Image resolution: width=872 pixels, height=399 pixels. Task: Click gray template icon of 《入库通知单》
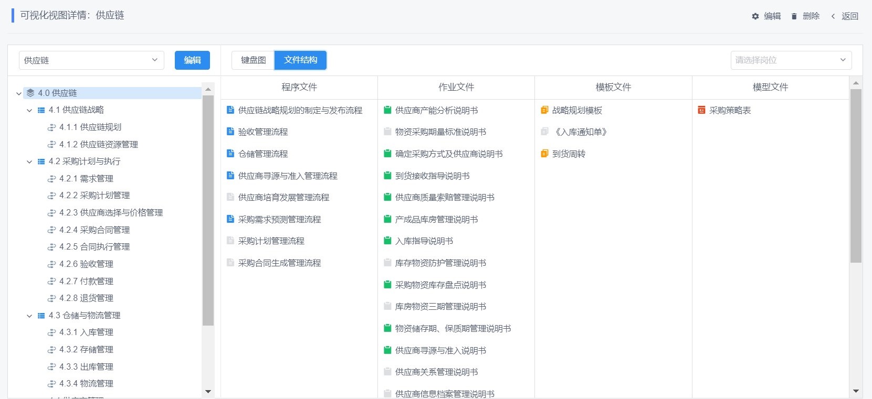pyautogui.click(x=544, y=132)
